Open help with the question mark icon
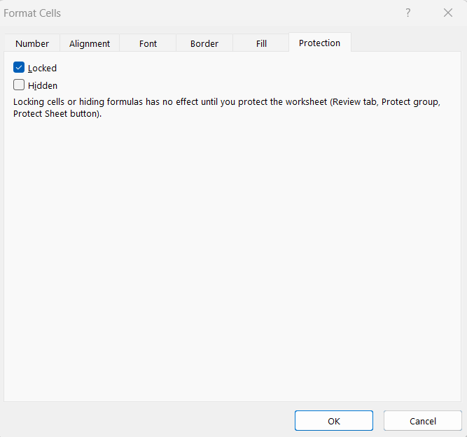Screen dimensions: 467x437 click(408, 13)
